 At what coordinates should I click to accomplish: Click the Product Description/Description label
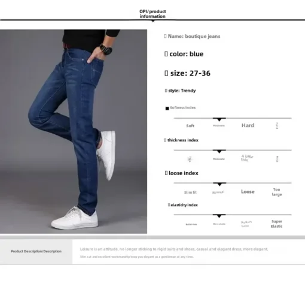36,251
